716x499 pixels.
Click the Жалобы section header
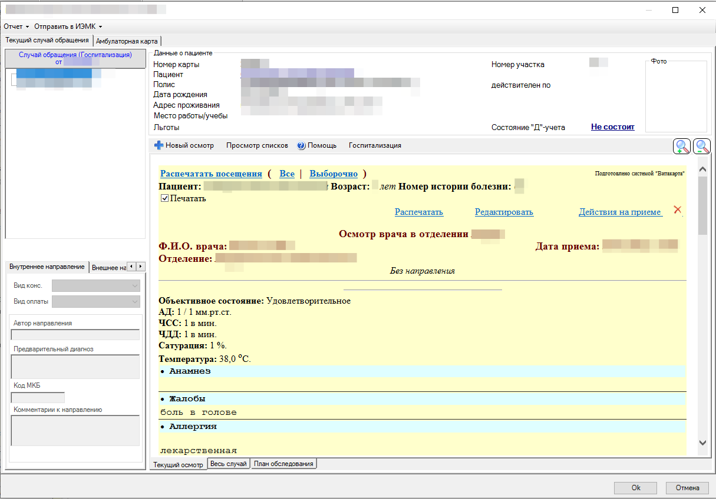(422, 399)
